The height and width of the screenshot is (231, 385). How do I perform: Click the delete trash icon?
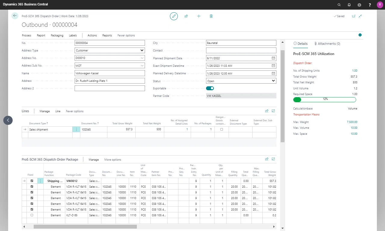[x=211, y=16]
